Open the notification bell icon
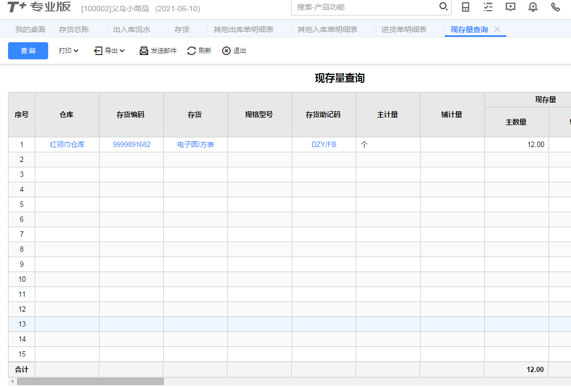The height and width of the screenshot is (387, 571). [533, 7]
